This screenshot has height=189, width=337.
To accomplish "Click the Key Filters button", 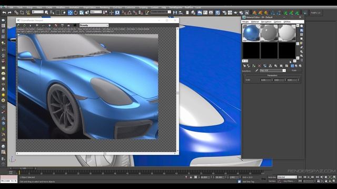I will point(289,181).
